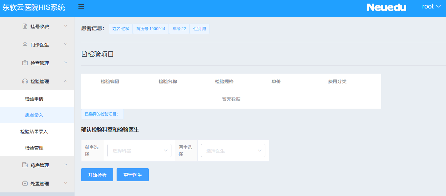Click the 患者信息 label
The image size is (446, 196).
[93, 28]
